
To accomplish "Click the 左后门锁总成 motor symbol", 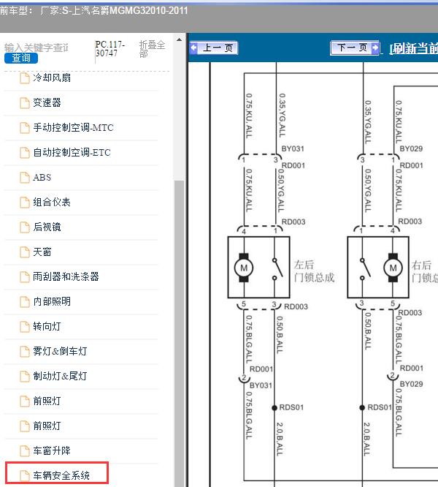I will coord(244,268).
